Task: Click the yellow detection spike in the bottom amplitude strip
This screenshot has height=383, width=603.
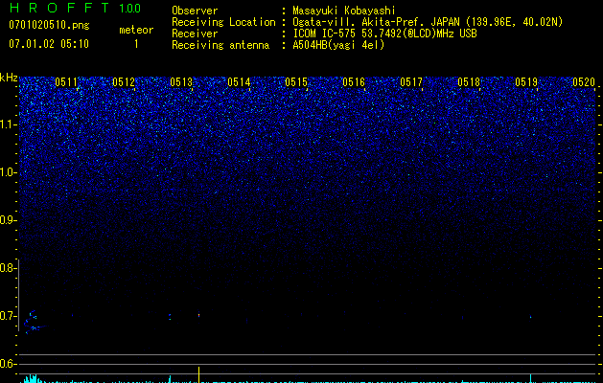Action: (198, 375)
